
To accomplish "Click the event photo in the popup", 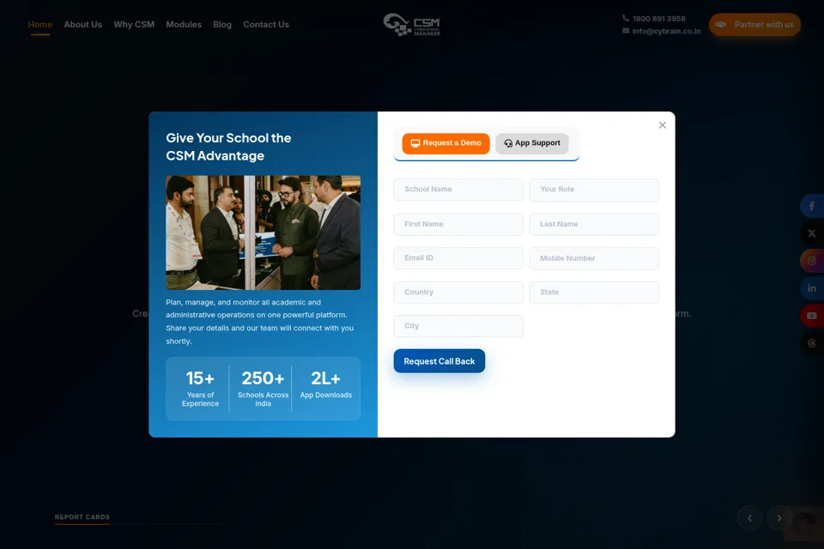I will click(263, 232).
